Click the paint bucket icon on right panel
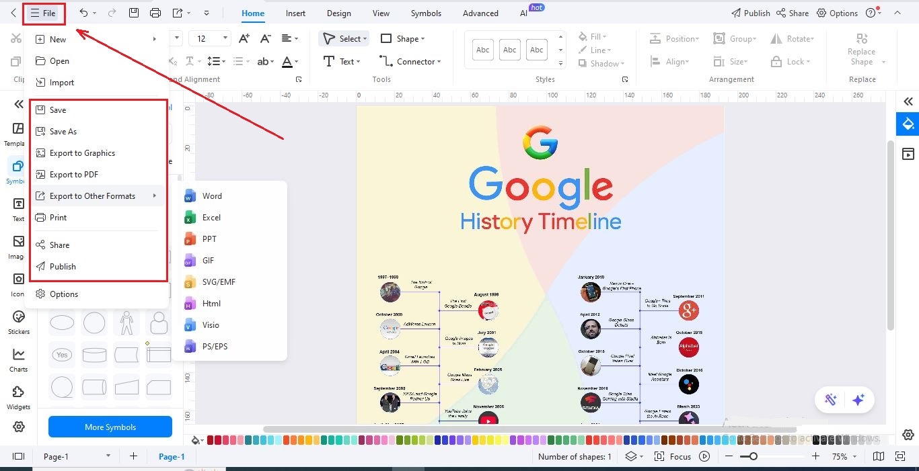The height and width of the screenshot is (471, 919). pyautogui.click(x=908, y=124)
